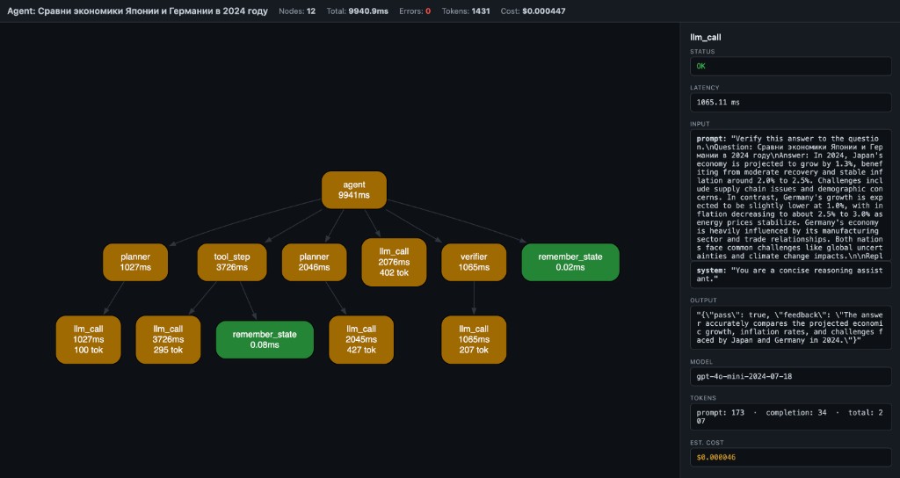Click the latency value 1065.11 ms
The width and height of the screenshot is (900, 478).
(x=790, y=102)
